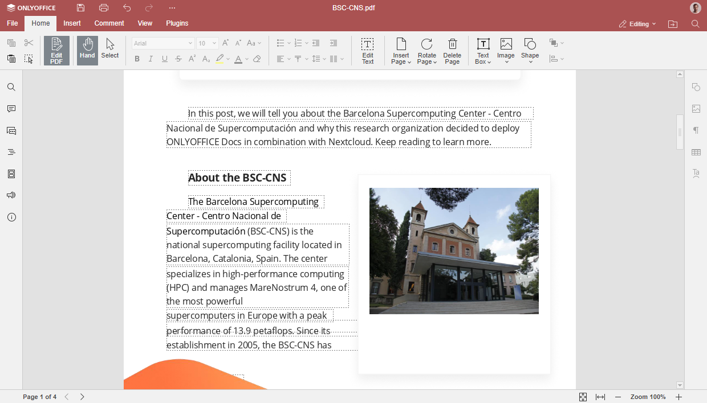Image resolution: width=707 pixels, height=403 pixels.
Task: Open the page Thumbnails panel
Action: coord(11,174)
